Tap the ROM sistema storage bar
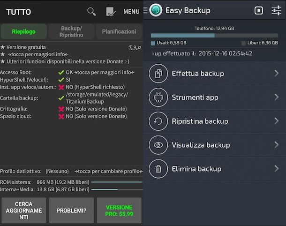This screenshot has height=226, width=286. (x=117, y=182)
